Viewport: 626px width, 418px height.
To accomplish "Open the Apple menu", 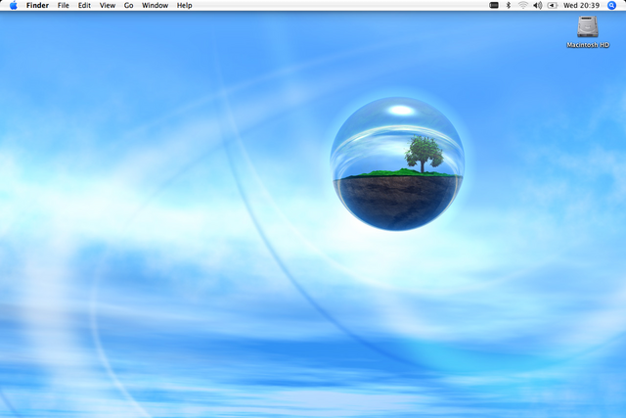I will pyautogui.click(x=14, y=6).
